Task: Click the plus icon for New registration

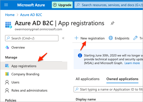Action: click(x=76, y=38)
